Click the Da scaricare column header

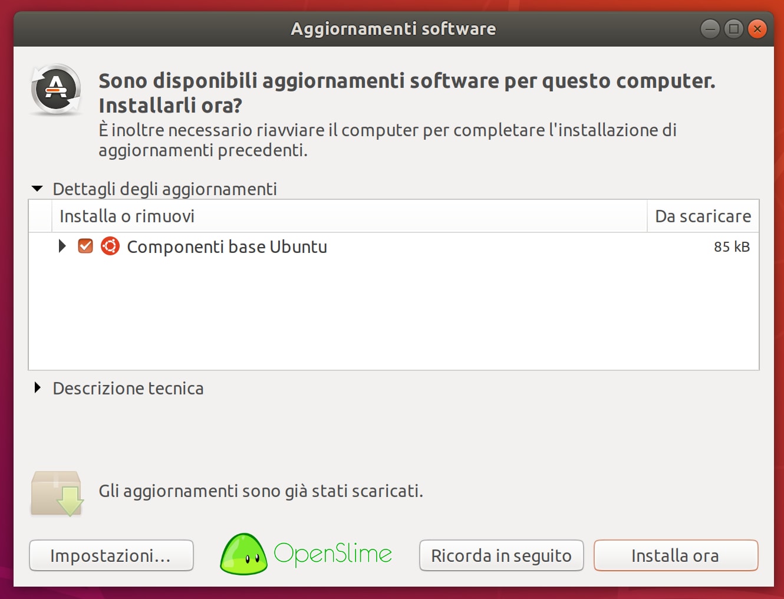(x=703, y=216)
